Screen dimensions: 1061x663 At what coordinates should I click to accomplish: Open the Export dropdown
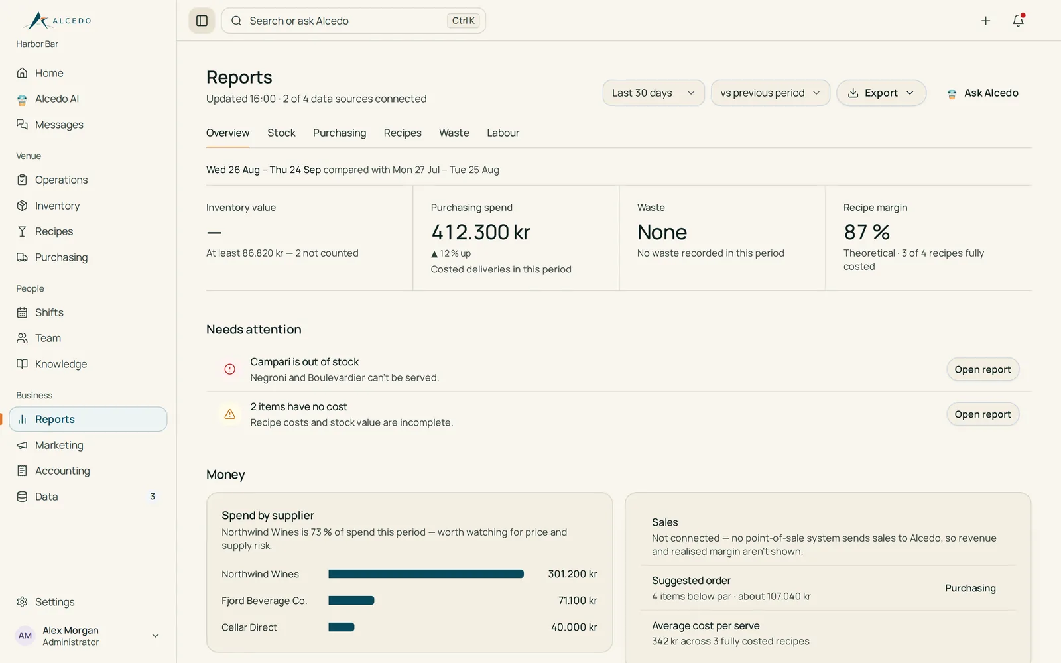point(881,93)
